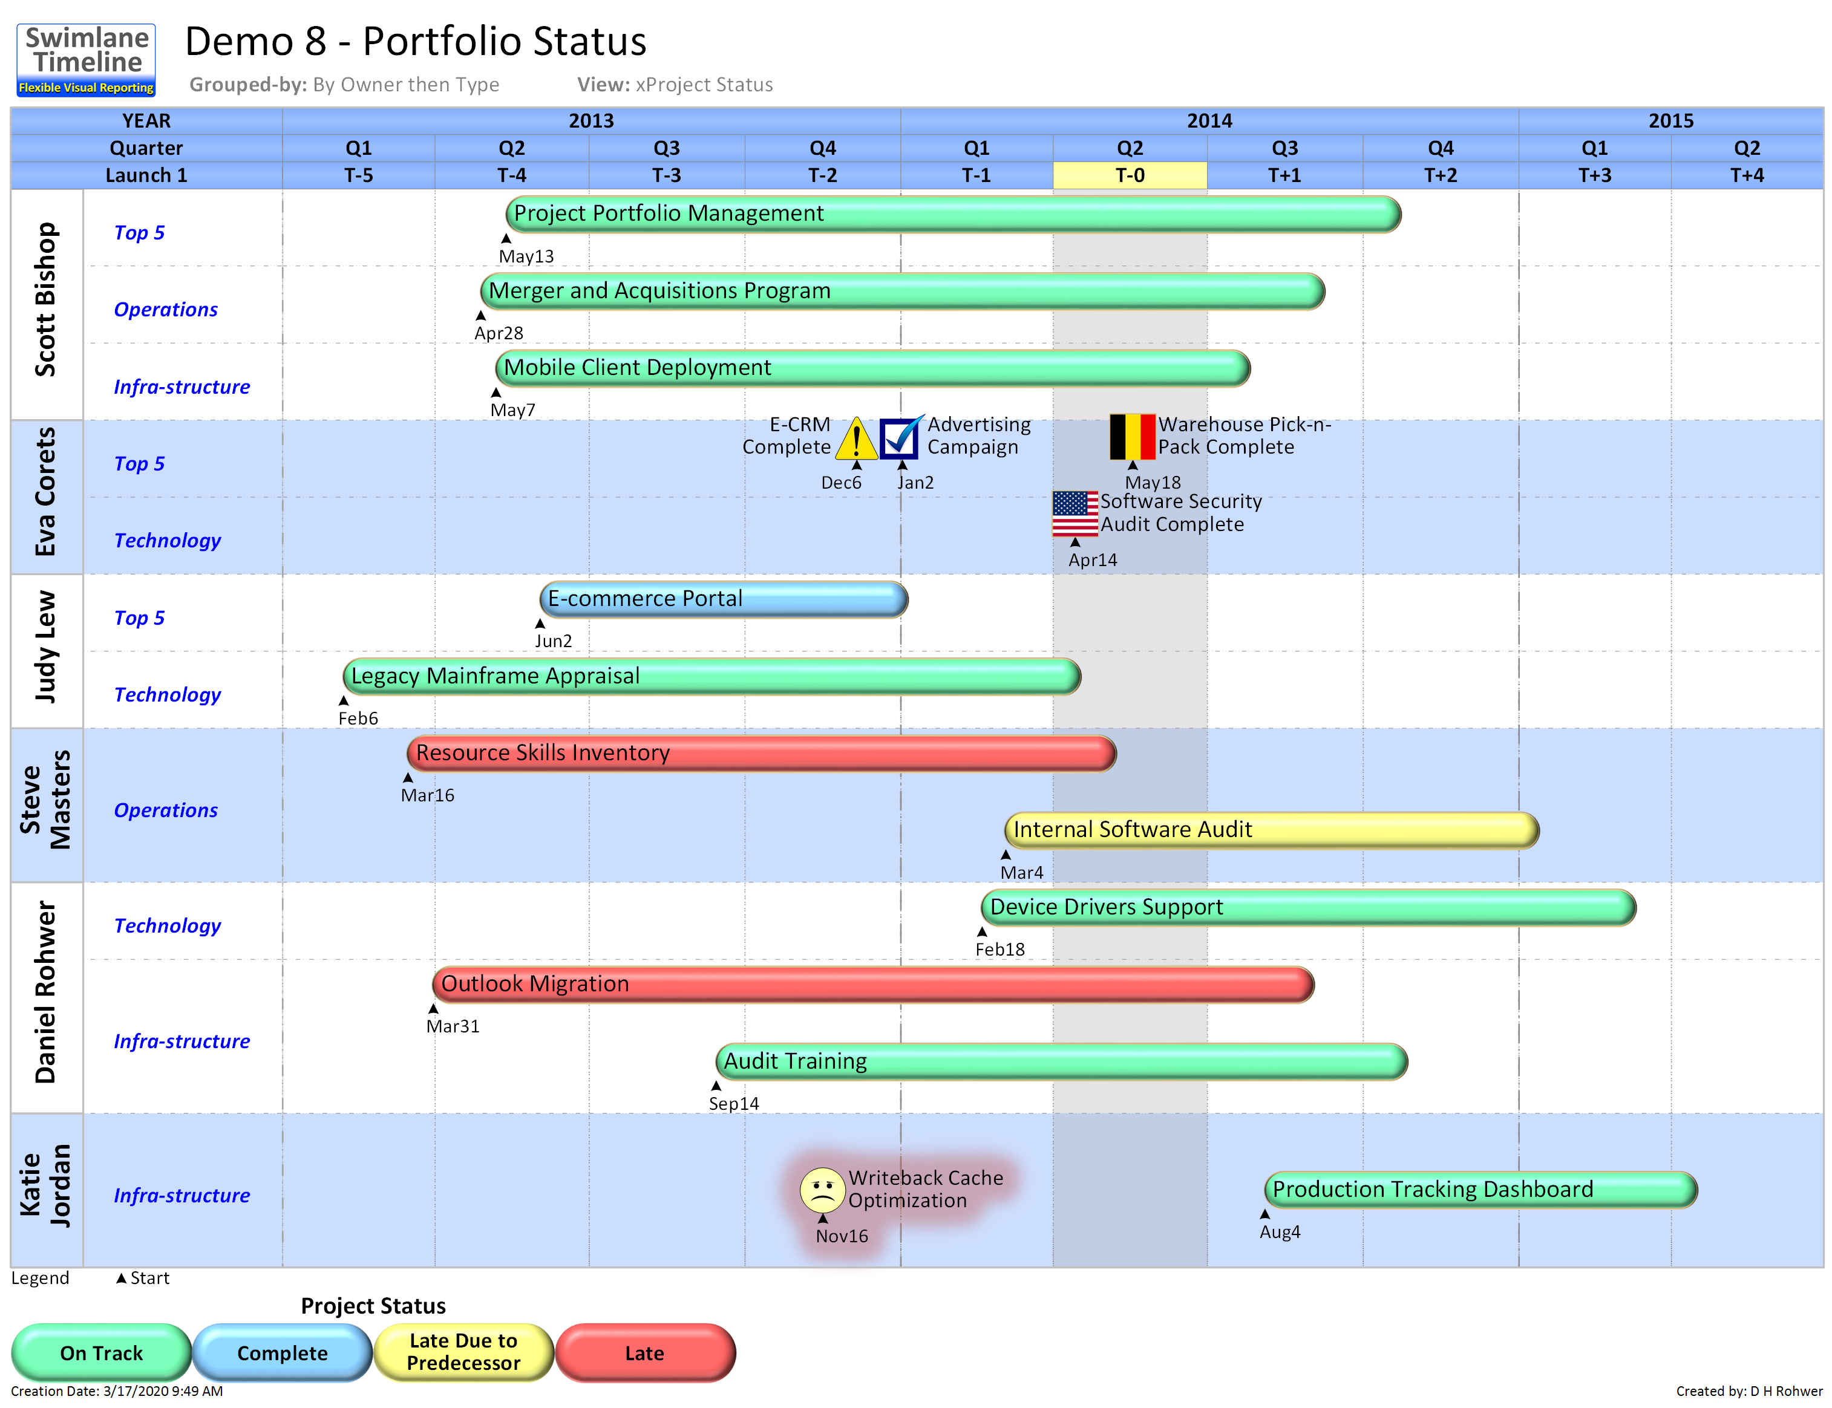Click the Scott Bishop swimlane header

(46, 304)
